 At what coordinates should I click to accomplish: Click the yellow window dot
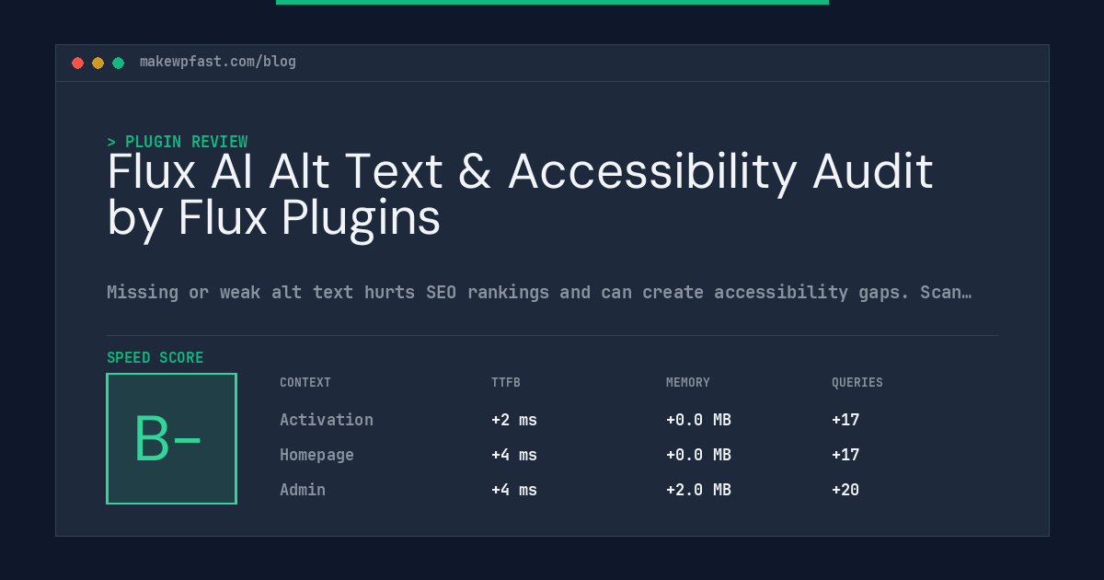pos(98,63)
